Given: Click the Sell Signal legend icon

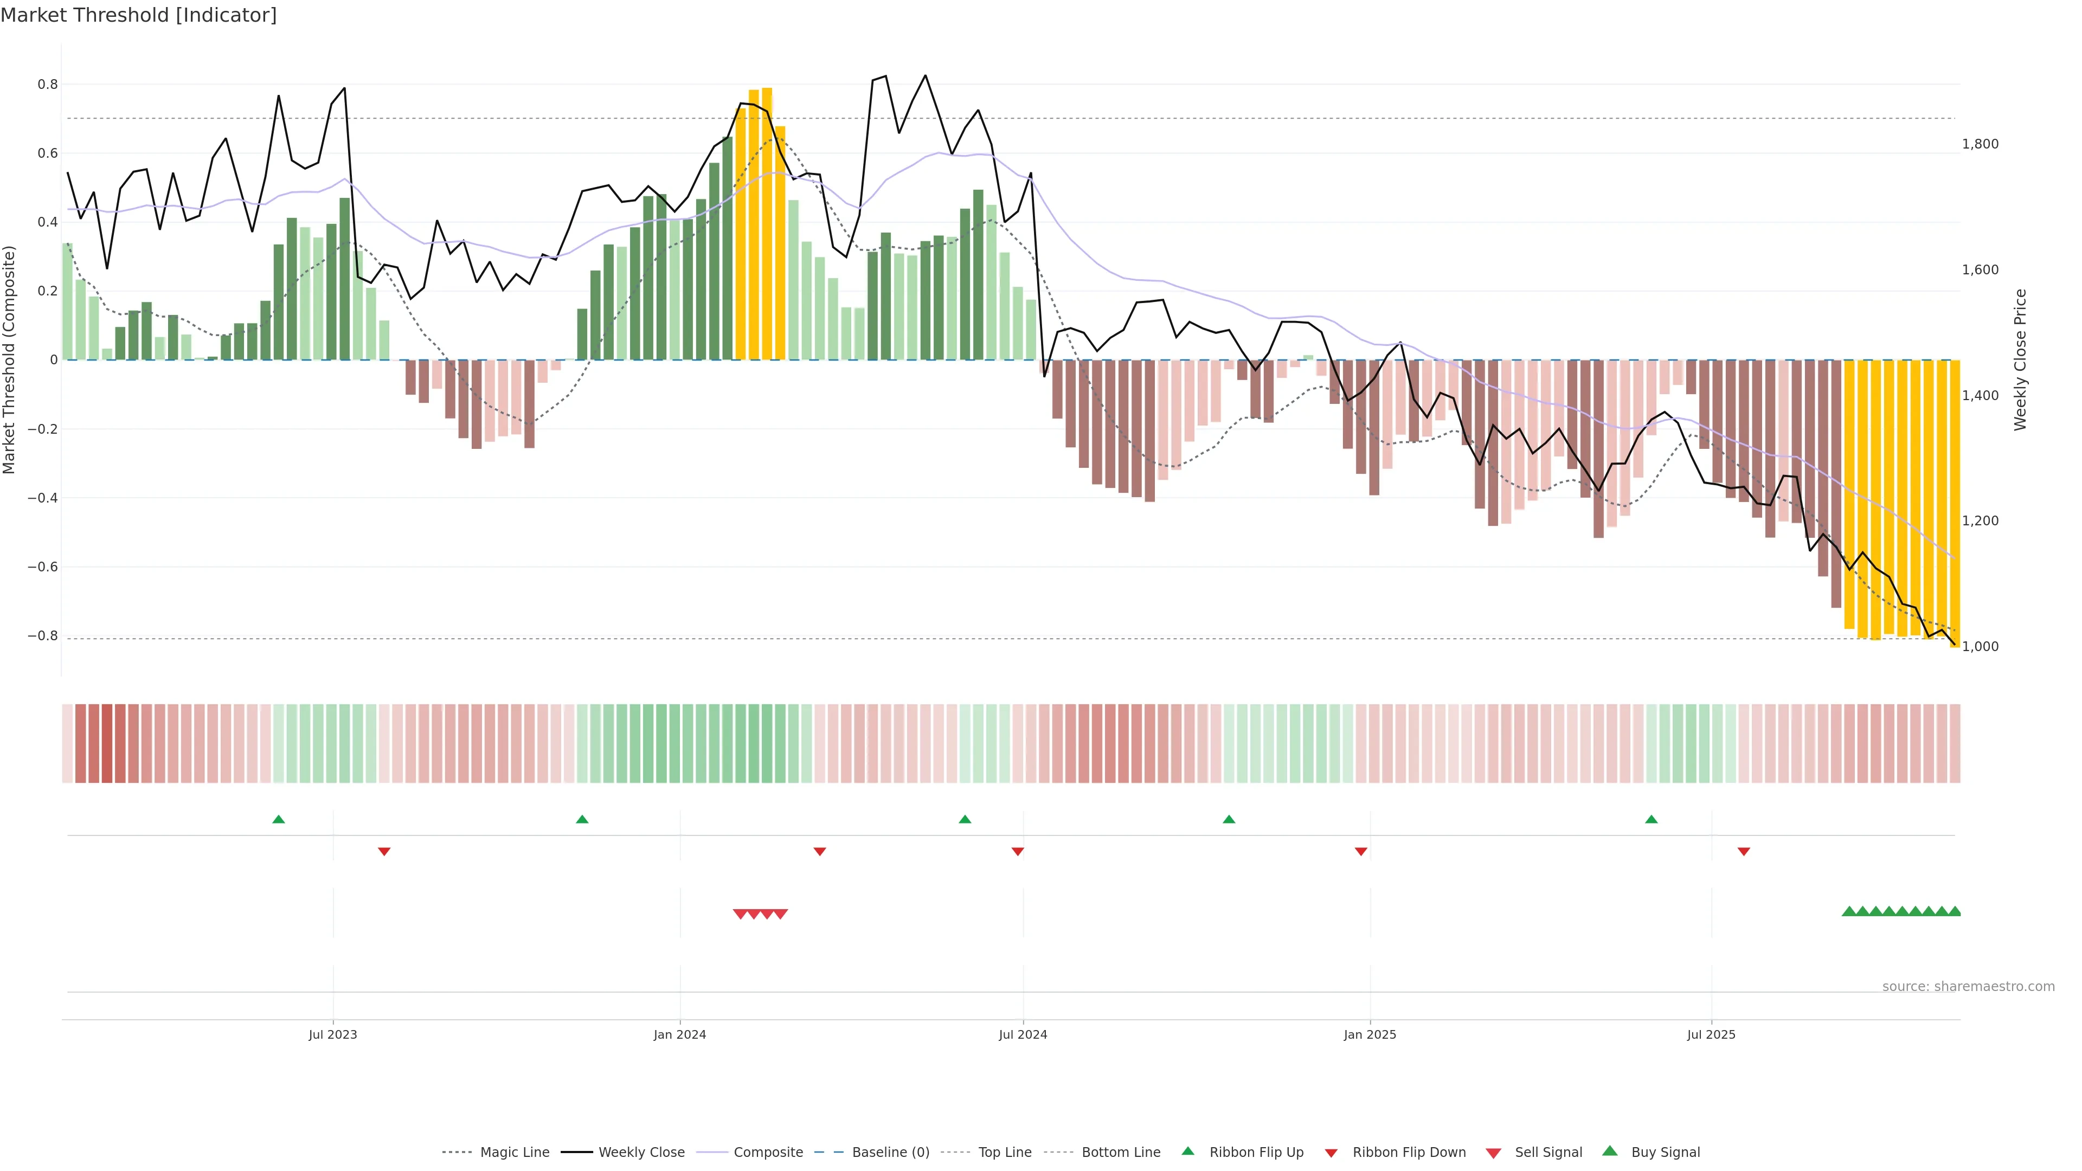Looking at the screenshot, I should [1493, 1153].
